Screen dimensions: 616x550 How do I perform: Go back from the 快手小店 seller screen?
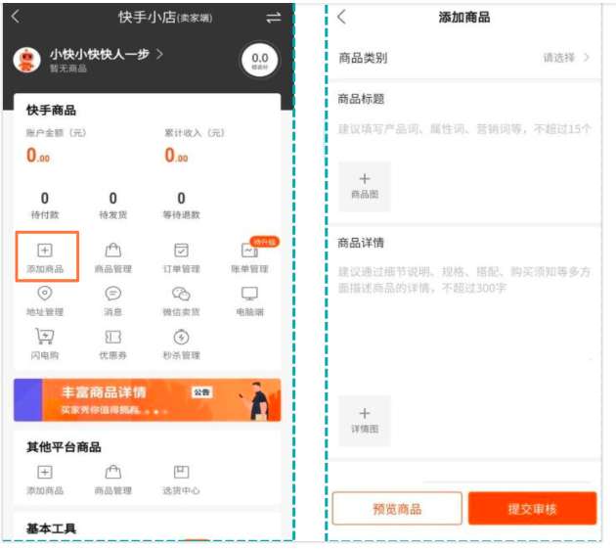coord(16,17)
